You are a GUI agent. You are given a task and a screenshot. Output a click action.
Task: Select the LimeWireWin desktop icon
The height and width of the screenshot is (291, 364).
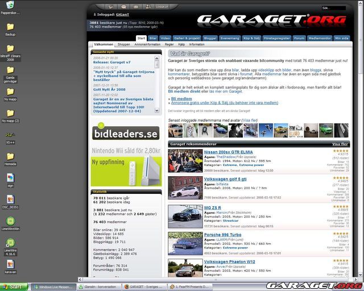coord(10,223)
